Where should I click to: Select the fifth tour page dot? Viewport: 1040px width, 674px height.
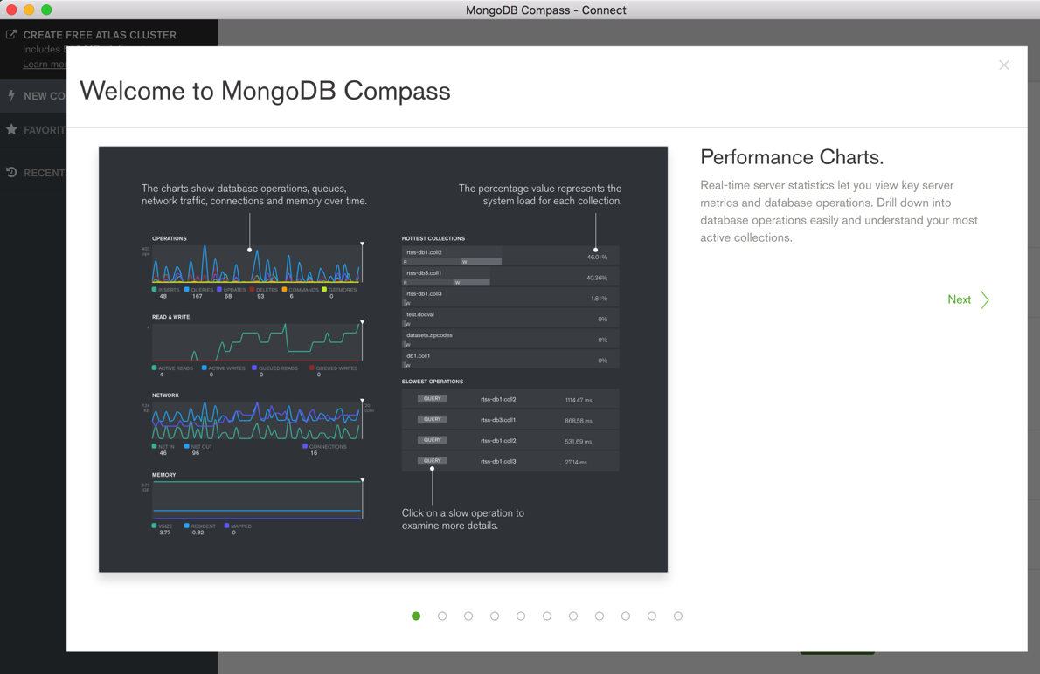point(521,616)
